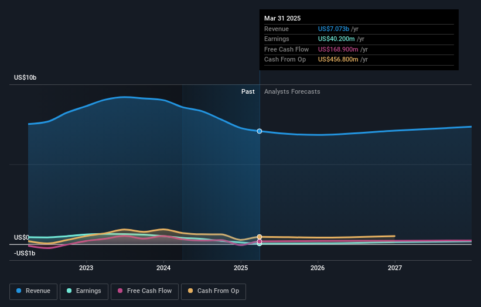
Task: Click the 2026 x-axis label
Action: 318,268
